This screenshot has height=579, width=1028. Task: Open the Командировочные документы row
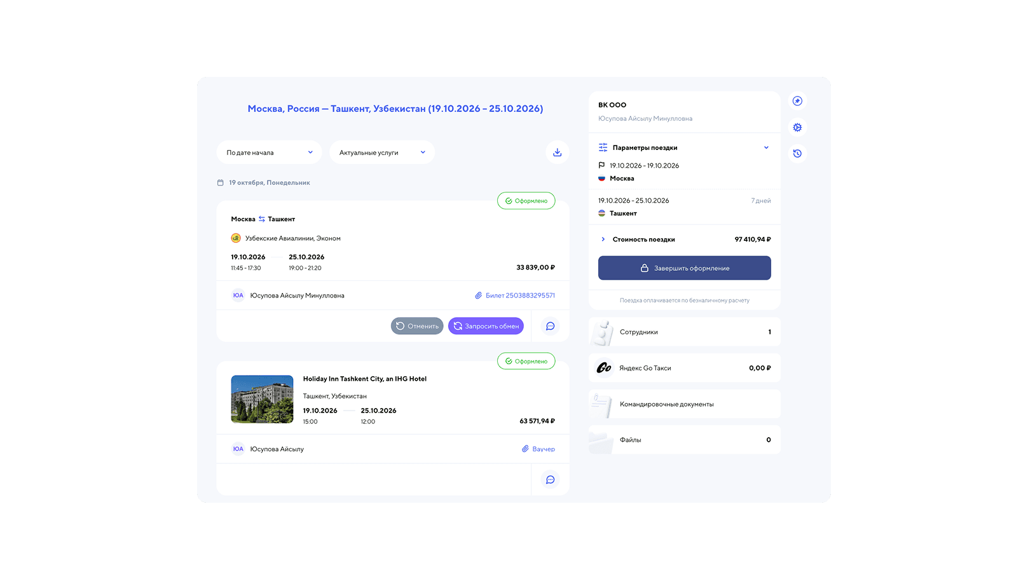[685, 404]
